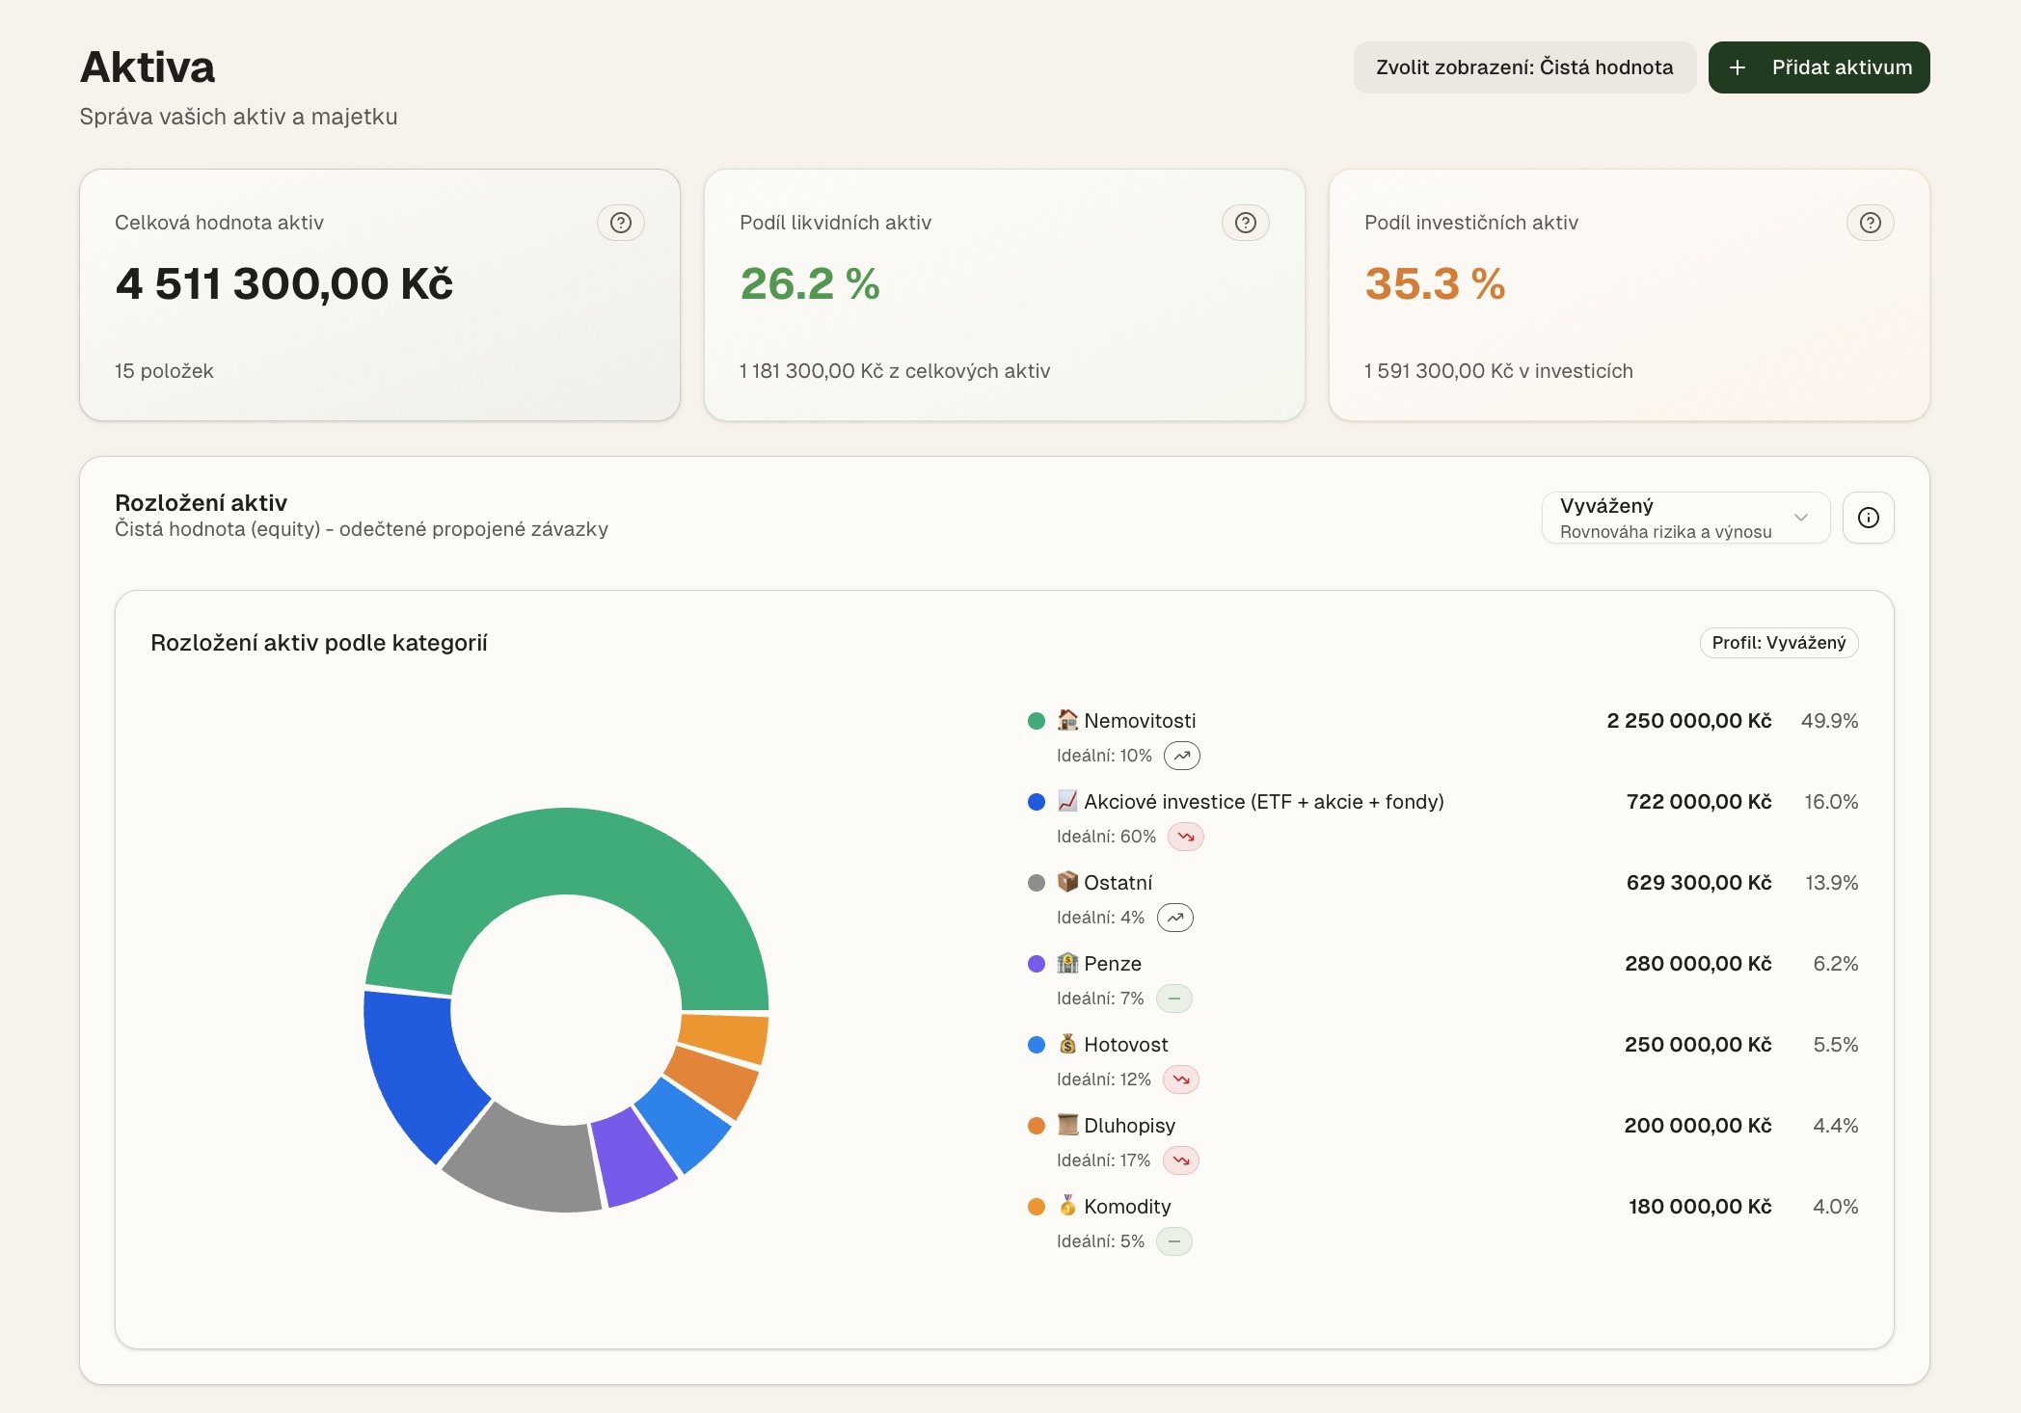Click 1 591 300,00 Kč v investicích text
The height and width of the screenshot is (1413, 2021).
tap(1498, 371)
